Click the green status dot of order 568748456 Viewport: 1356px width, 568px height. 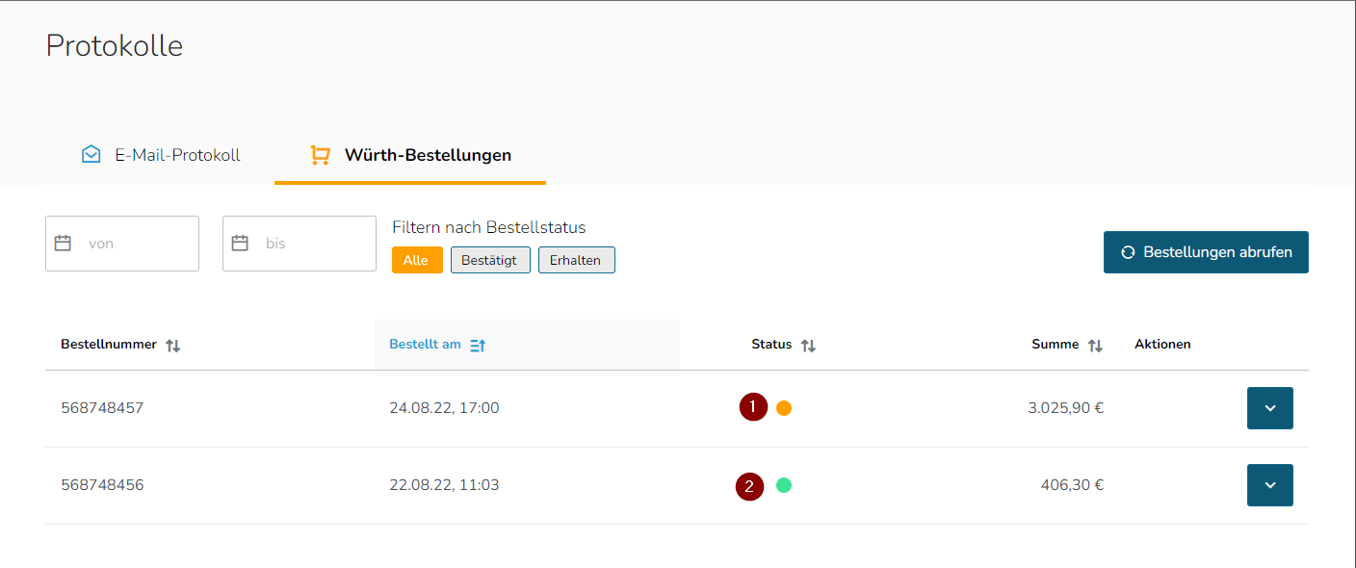[784, 485]
